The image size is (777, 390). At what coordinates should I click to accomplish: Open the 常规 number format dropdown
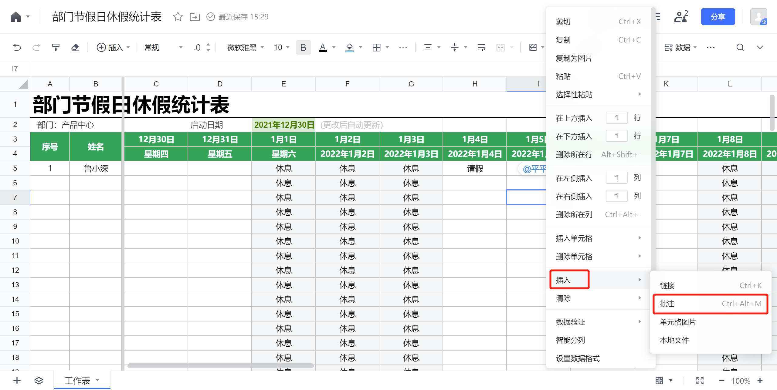tap(163, 47)
